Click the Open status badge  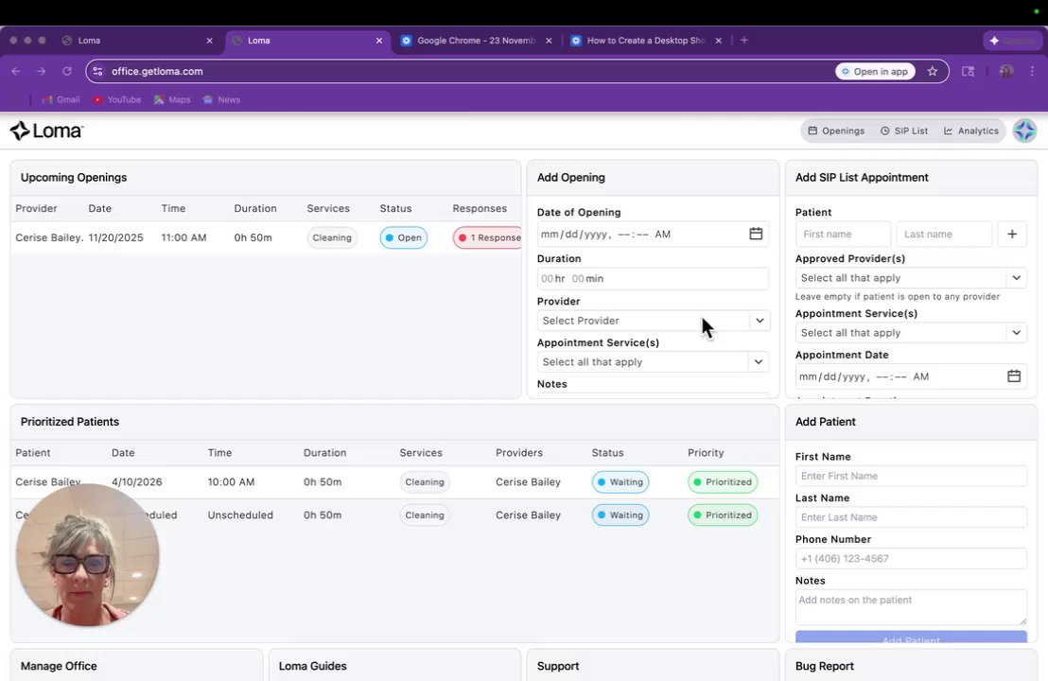[x=404, y=238]
